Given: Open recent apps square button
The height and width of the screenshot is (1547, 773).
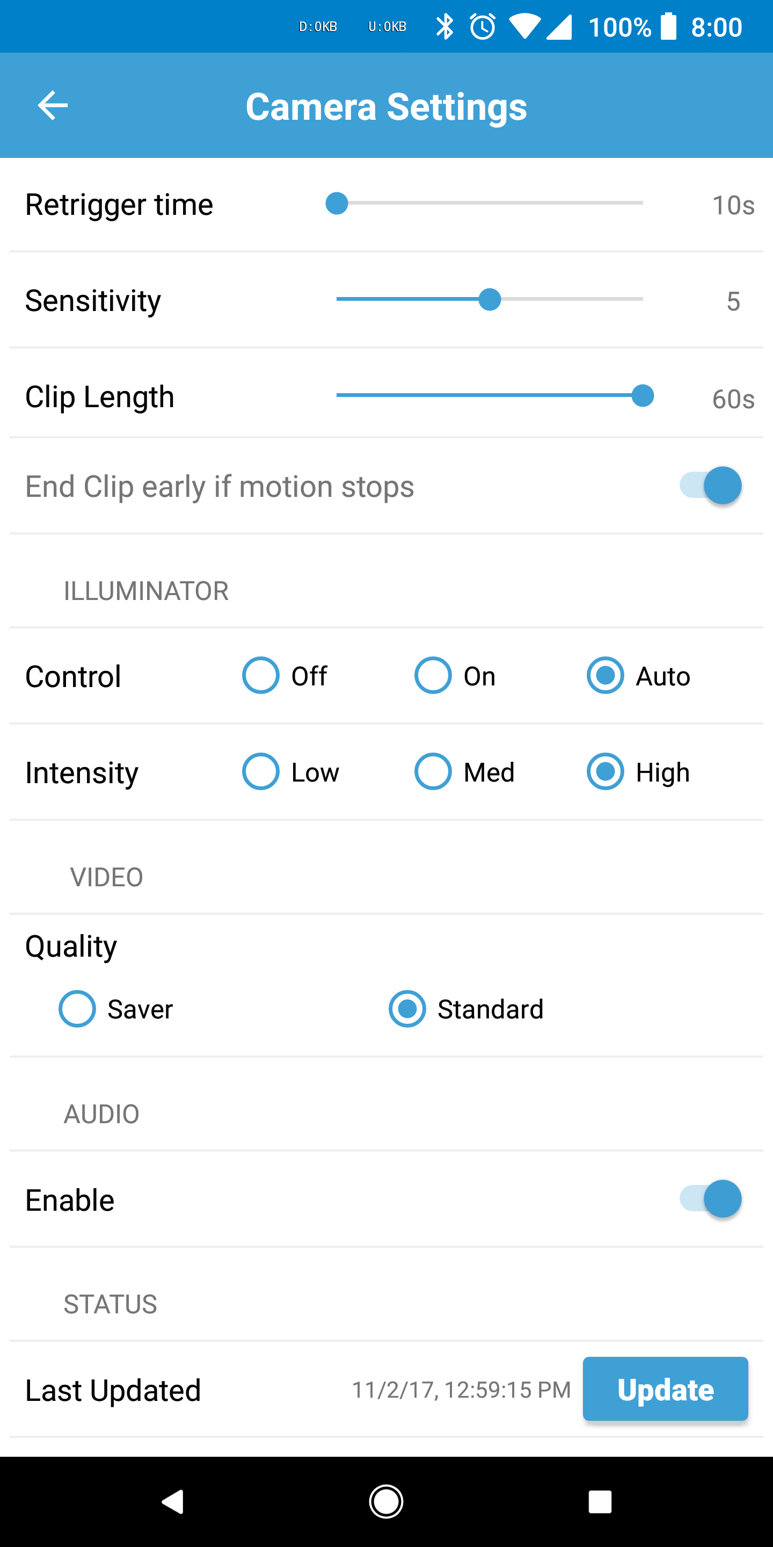Looking at the screenshot, I should click(600, 1501).
